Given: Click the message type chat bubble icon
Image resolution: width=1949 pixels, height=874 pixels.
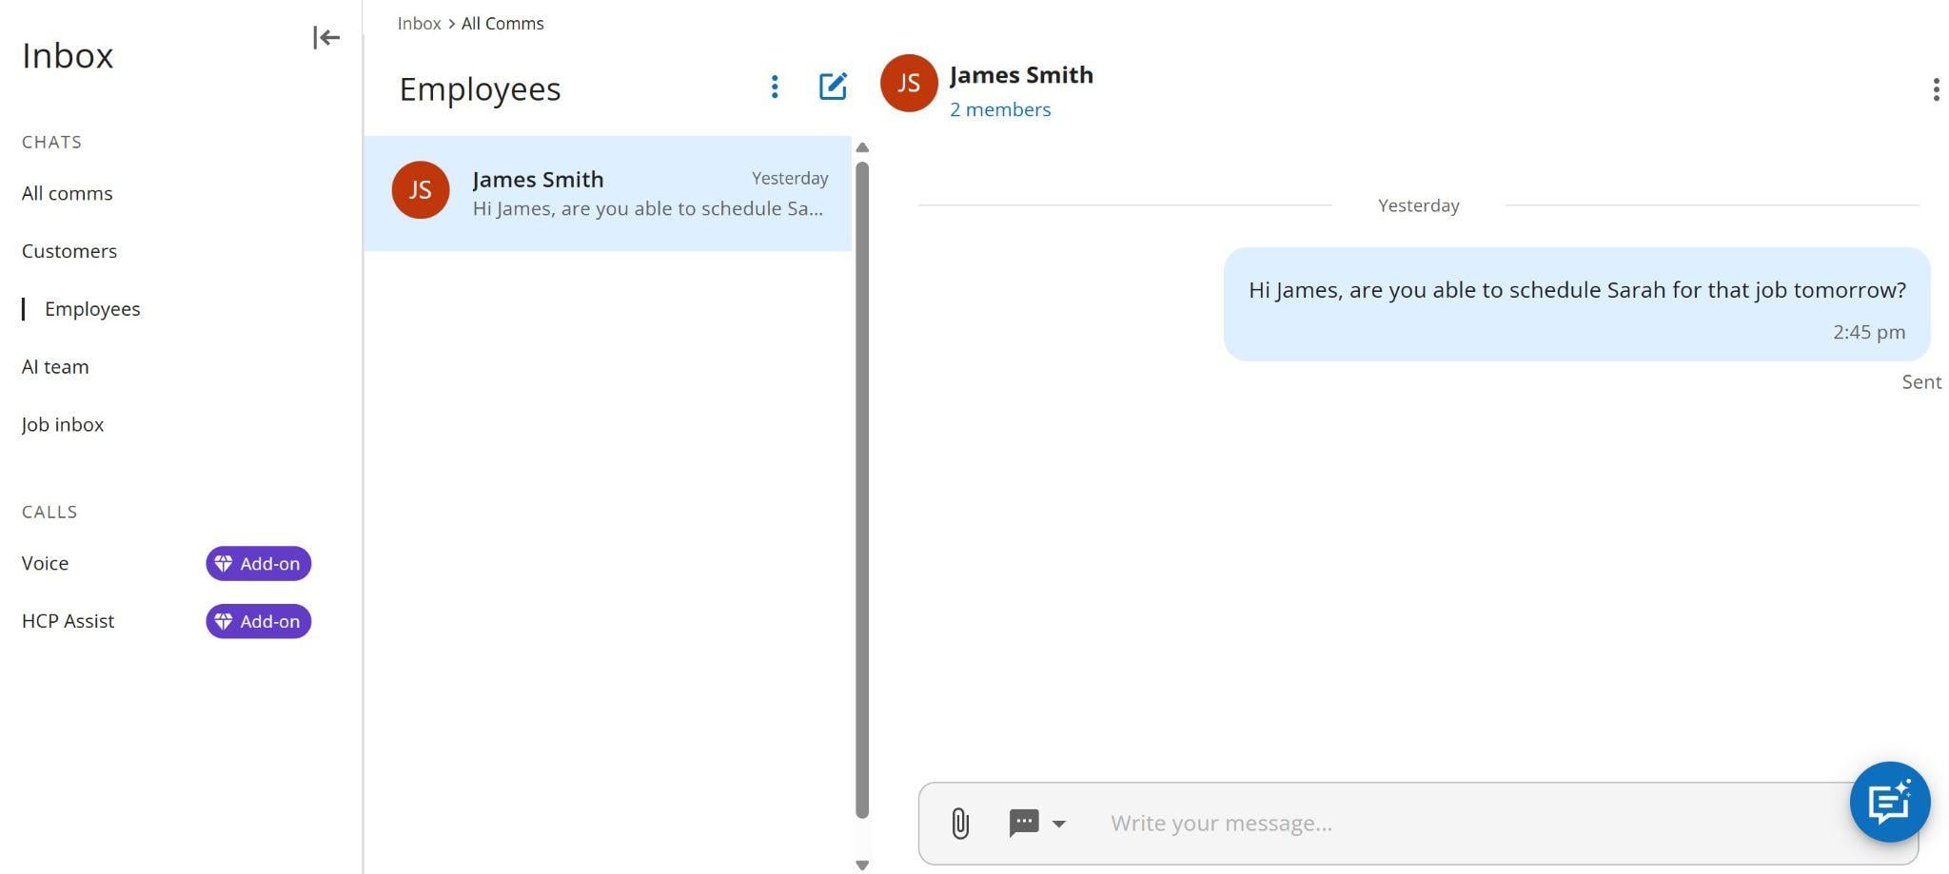Looking at the screenshot, I should (1023, 823).
